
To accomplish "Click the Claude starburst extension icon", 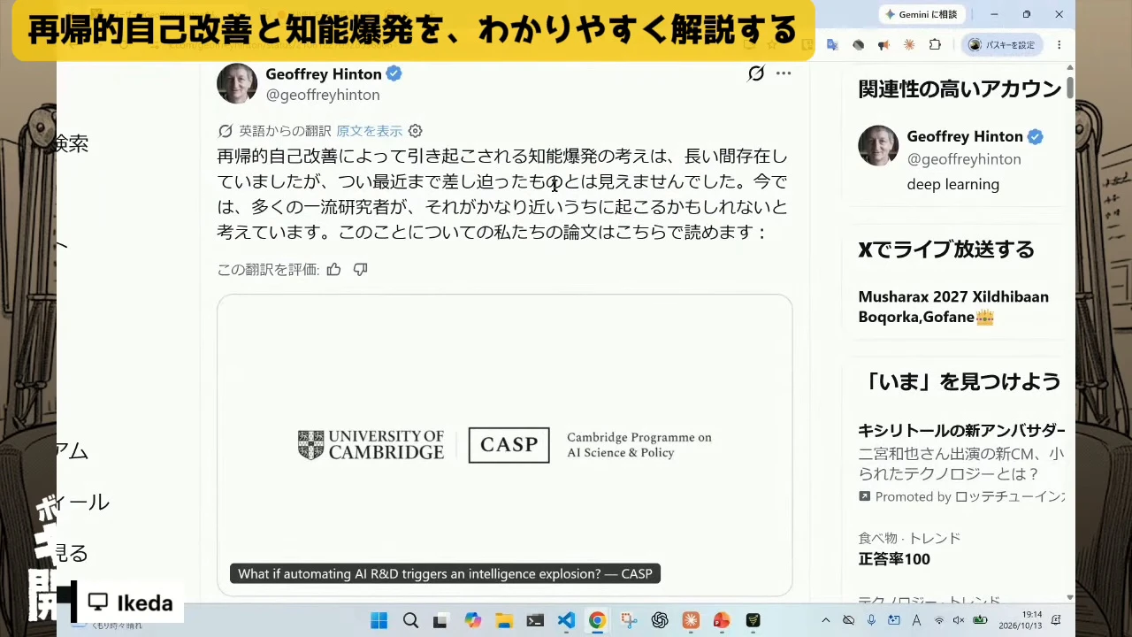I will [909, 45].
